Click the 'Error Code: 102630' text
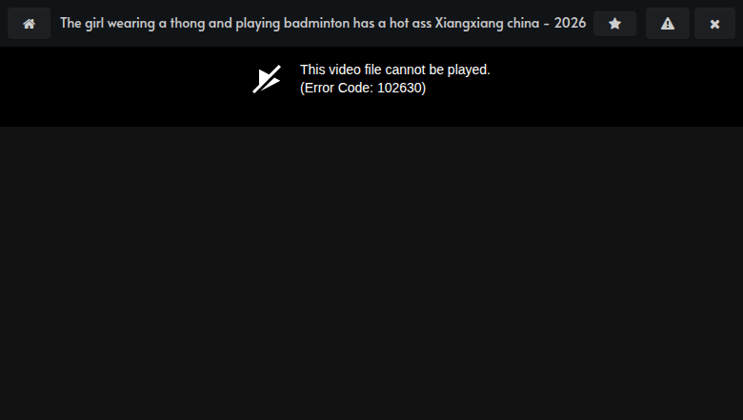Image resolution: width=743 pixels, height=420 pixels. (x=363, y=88)
